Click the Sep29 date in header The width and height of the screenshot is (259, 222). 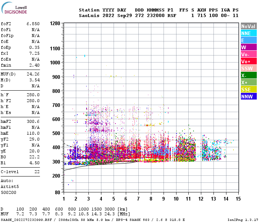(125, 16)
